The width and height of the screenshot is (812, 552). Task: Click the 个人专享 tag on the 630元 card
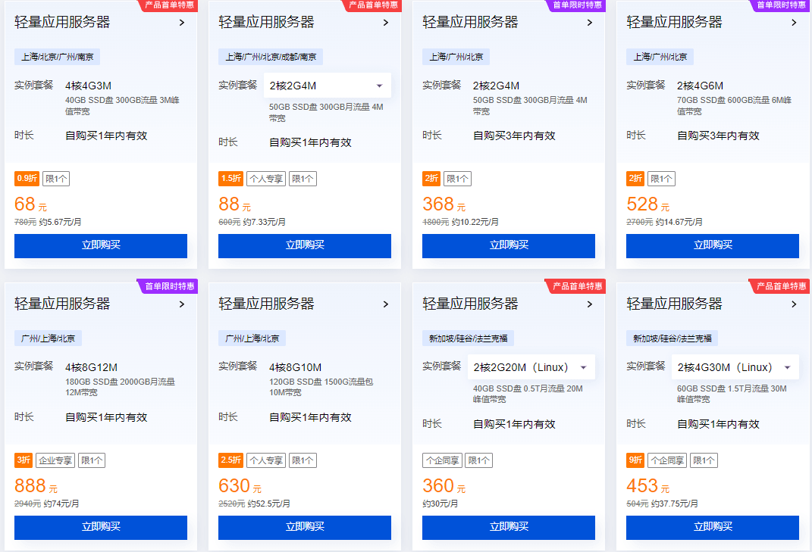point(266,460)
